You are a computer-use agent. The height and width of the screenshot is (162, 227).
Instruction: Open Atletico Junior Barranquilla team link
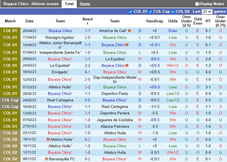60,45
